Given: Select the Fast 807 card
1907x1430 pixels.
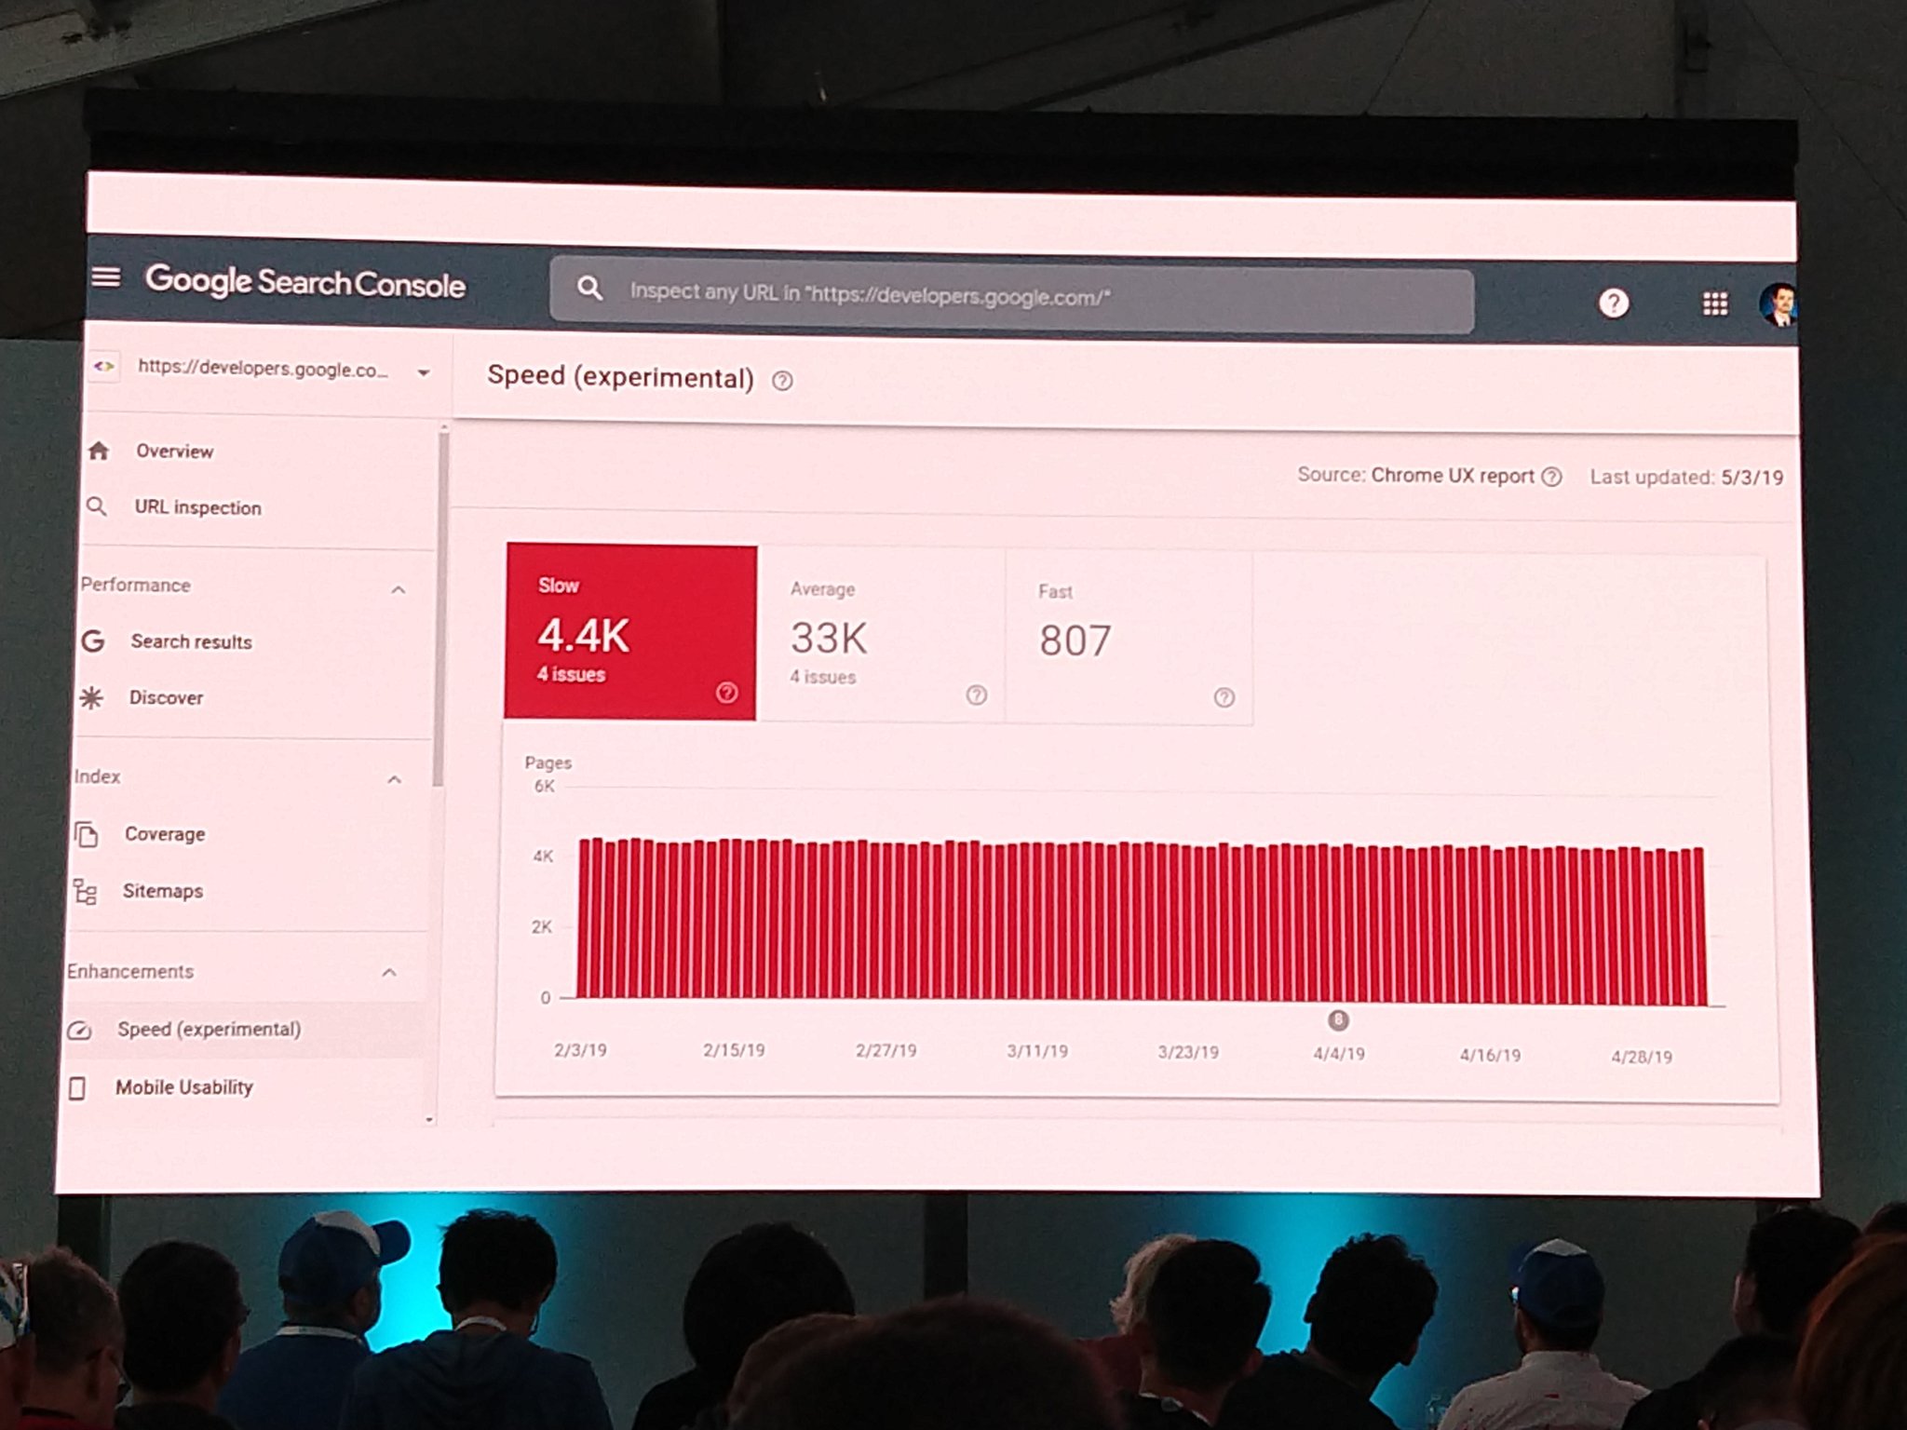Looking at the screenshot, I should pyautogui.click(x=1129, y=639).
